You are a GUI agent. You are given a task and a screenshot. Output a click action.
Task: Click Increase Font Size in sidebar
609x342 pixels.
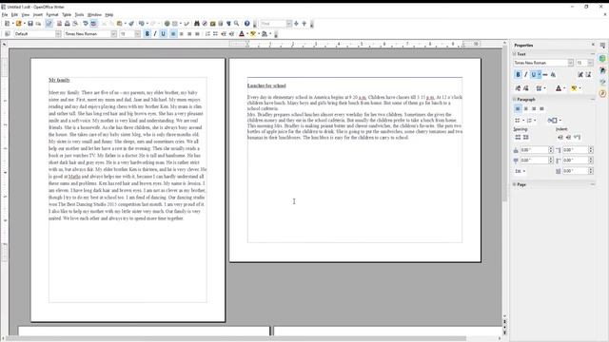coord(580,74)
